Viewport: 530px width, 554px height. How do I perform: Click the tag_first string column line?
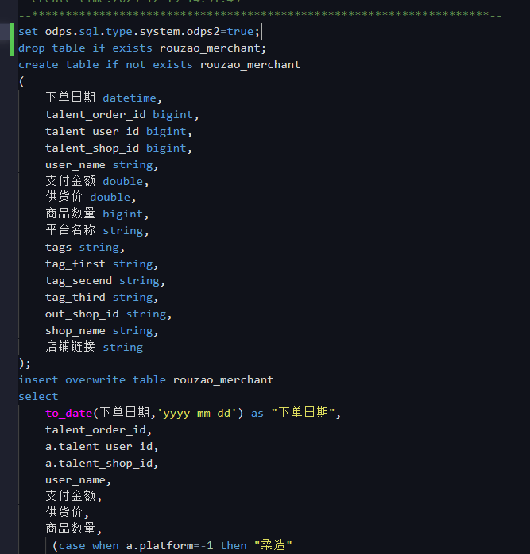pos(102,264)
